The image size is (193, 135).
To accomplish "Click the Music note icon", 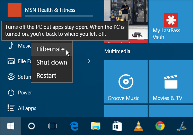I will tap(11, 45).
